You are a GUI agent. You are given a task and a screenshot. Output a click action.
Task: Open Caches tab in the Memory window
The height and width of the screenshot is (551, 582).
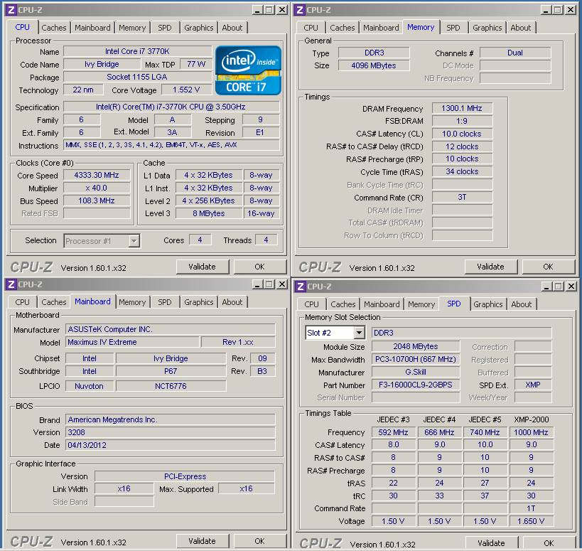tap(343, 28)
